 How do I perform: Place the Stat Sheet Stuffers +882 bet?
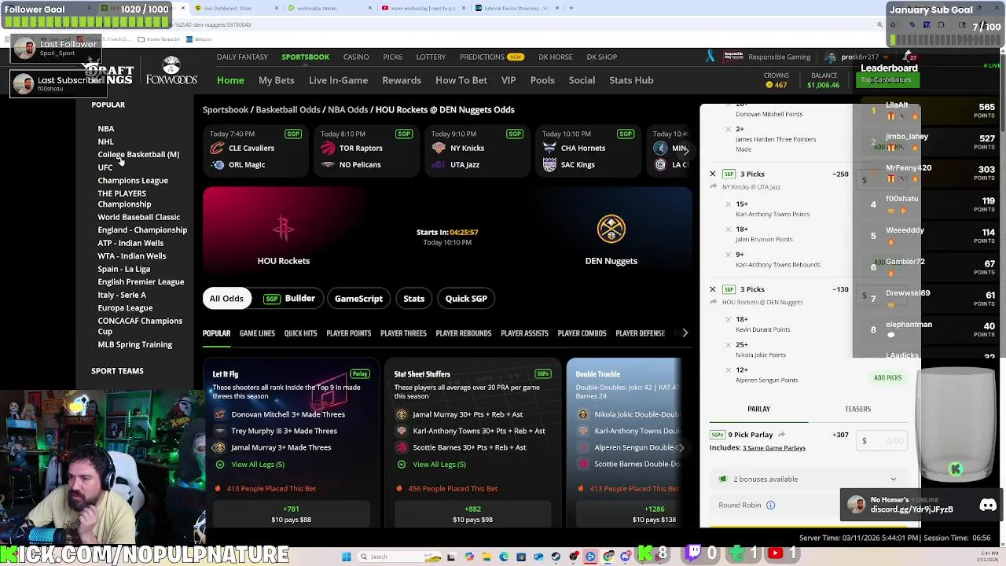472,514
